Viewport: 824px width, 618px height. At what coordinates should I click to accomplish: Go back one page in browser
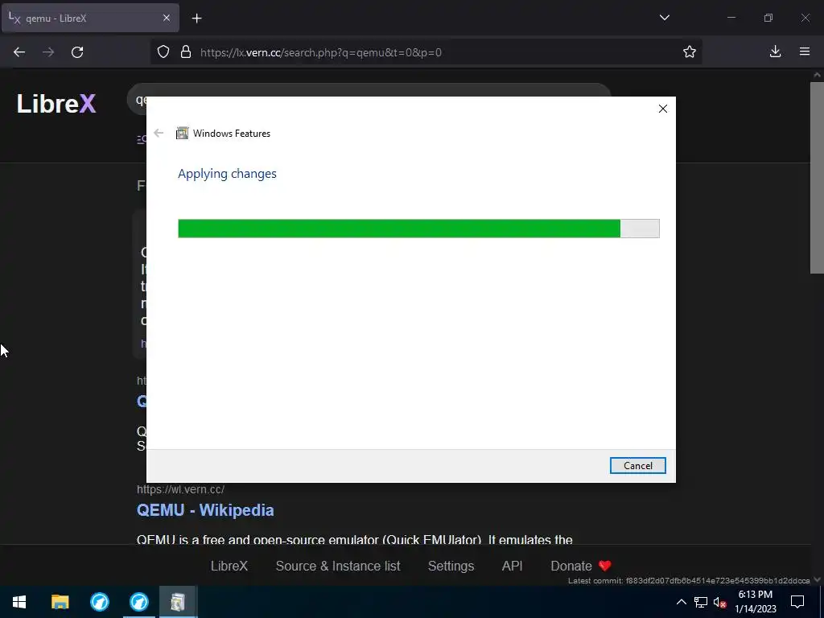[x=19, y=52]
